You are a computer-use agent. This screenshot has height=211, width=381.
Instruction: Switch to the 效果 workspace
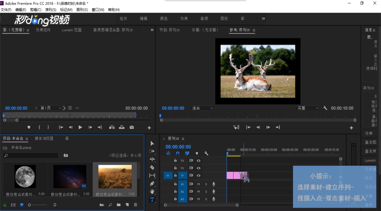point(184,19)
